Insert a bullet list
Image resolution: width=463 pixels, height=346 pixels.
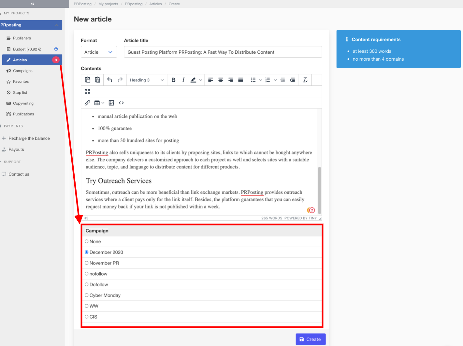(253, 80)
